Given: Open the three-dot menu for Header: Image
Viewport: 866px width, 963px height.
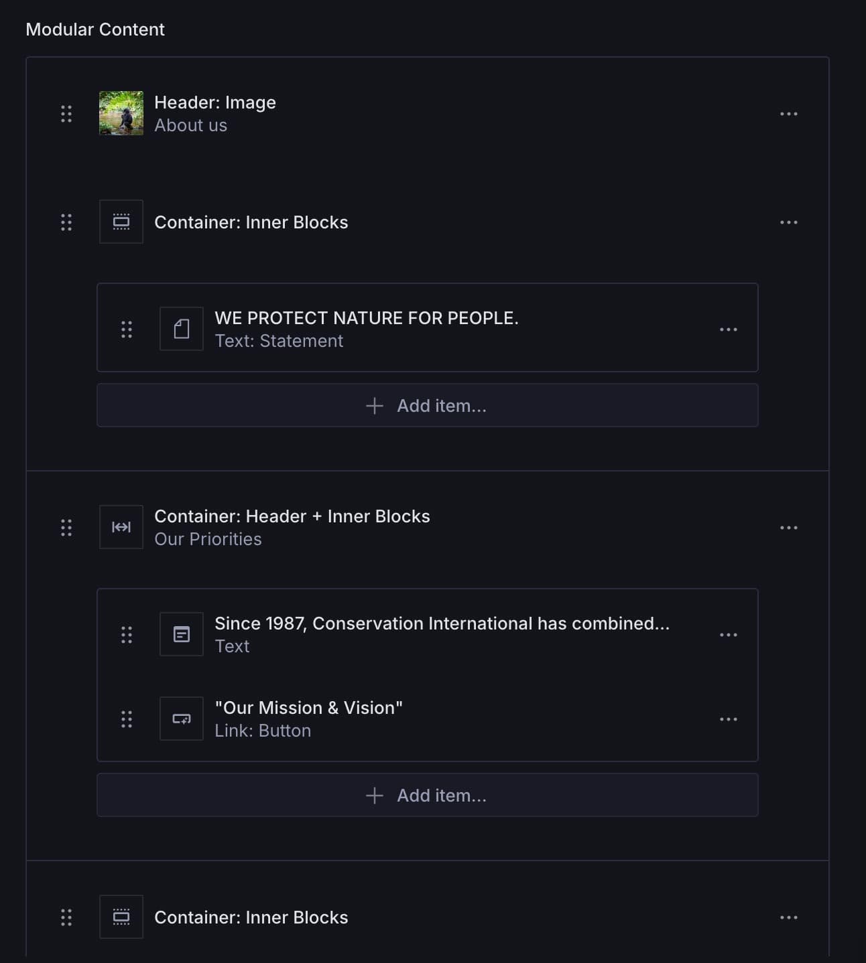Looking at the screenshot, I should pos(788,114).
